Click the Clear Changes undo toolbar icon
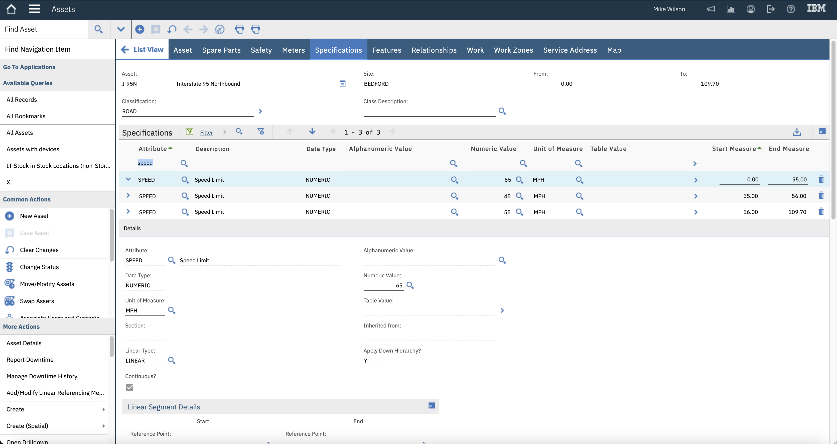The height and width of the screenshot is (444, 837). click(172, 29)
